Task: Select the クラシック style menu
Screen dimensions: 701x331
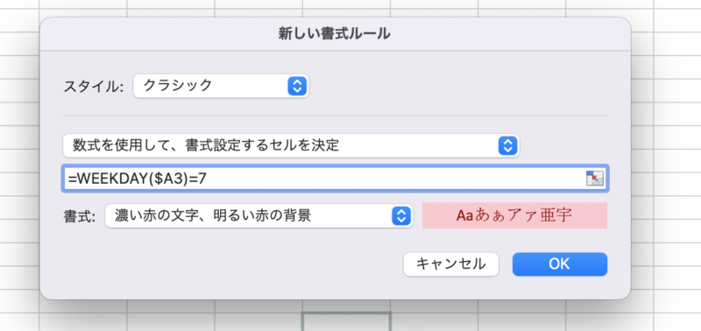Action: click(221, 86)
